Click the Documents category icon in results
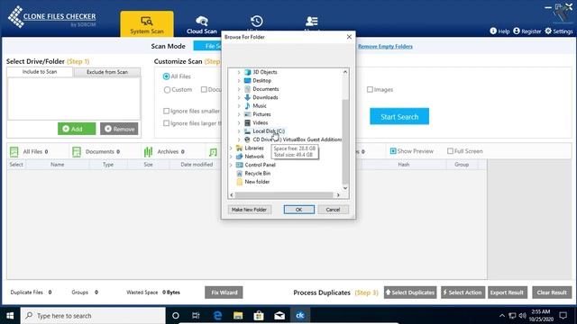The image size is (577, 324). tap(77, 152)
